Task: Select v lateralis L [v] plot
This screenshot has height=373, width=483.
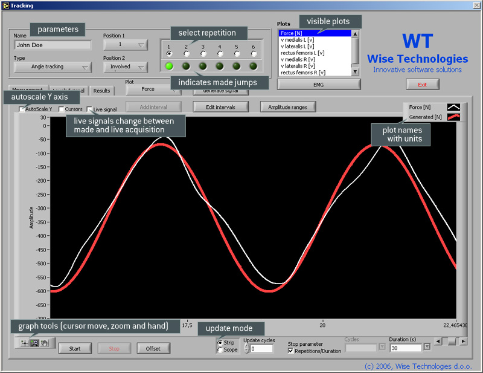Action: (x=315, y=47)
